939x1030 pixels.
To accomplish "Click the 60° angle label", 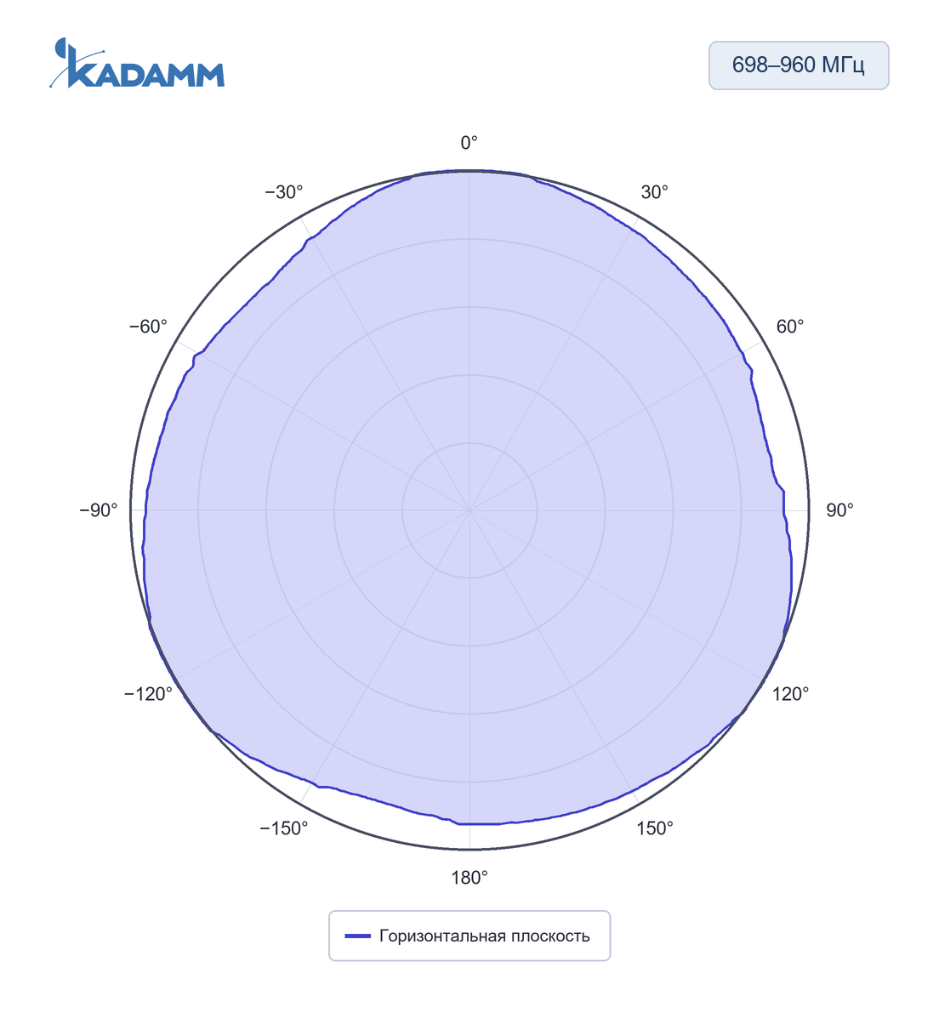I will point(789,327).
